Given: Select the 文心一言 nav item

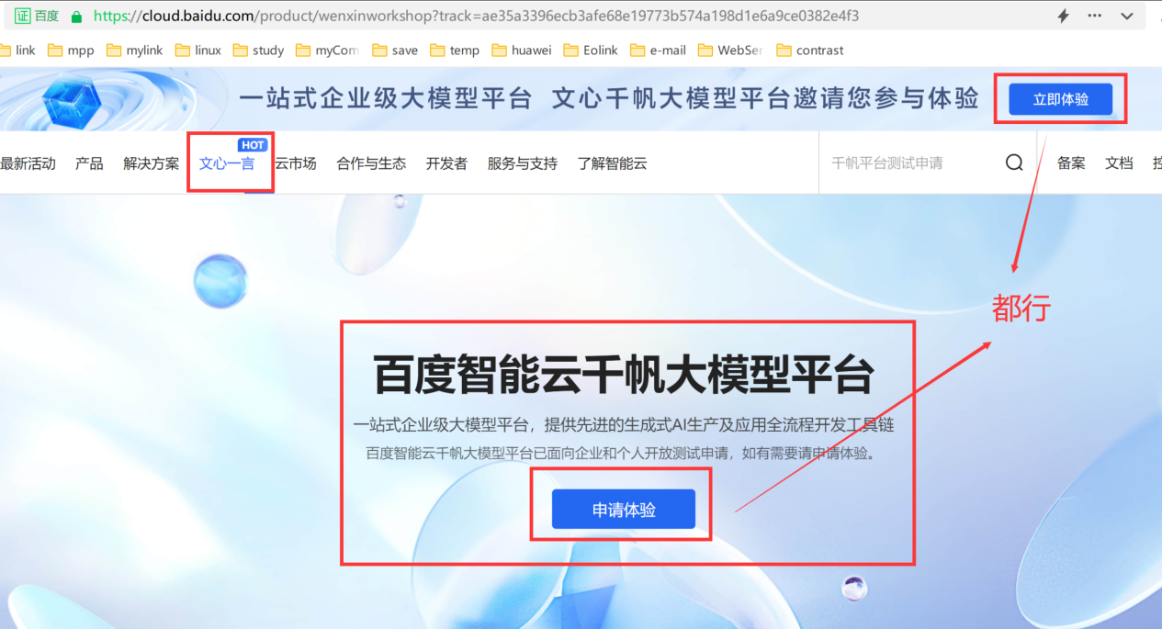Looking at the screenshot, I should coord(227,163).
